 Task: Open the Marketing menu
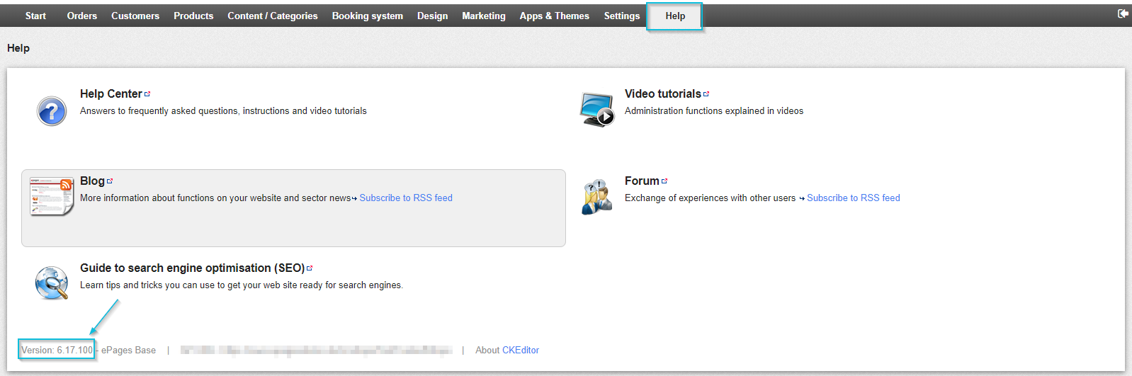484,16
